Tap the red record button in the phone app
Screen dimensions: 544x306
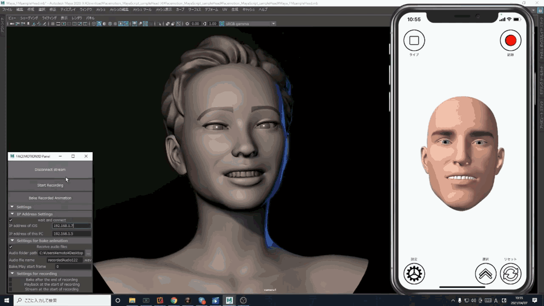(510, 40)
